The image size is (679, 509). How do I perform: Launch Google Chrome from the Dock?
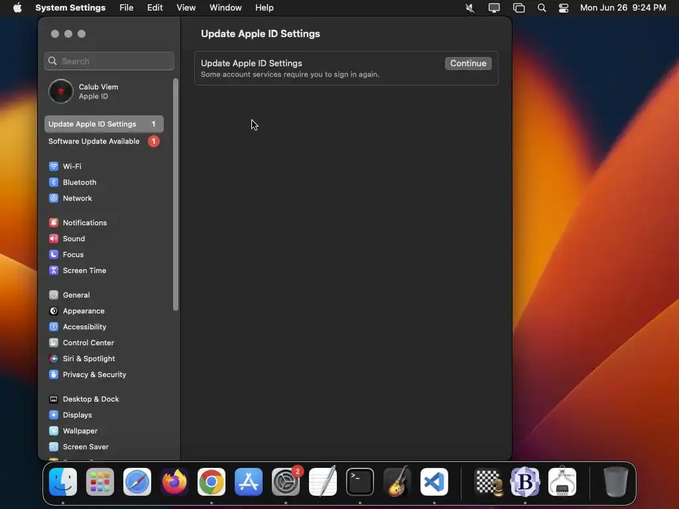pyautogui.click(x=212, y=482)
